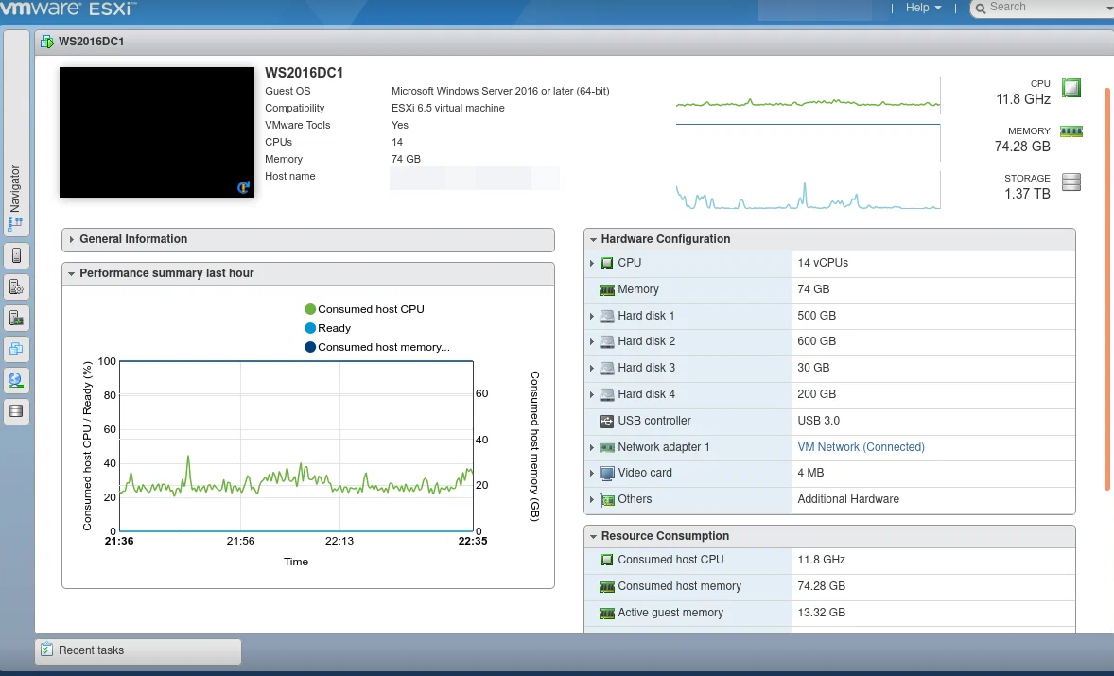
Task: Click the Hard disk 2 drive icon
Action: click(x=607, y=341)
